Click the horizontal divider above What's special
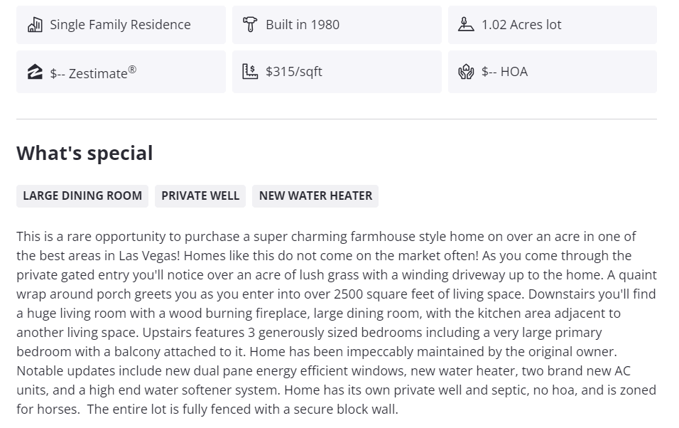Viewport: 679px width, 428px height. tap(336, 119)
